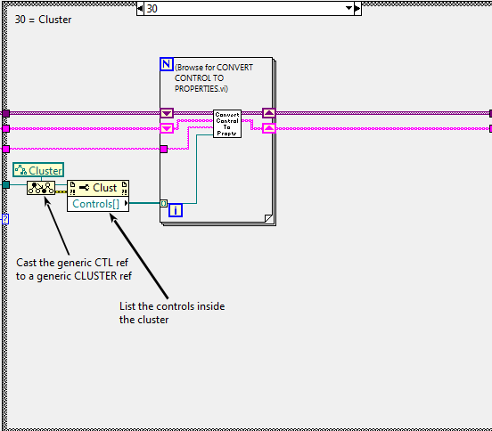The height and width of the screenshot is (431, 492).
Task: Click the Clust property node header
Action: pos(98,188)
